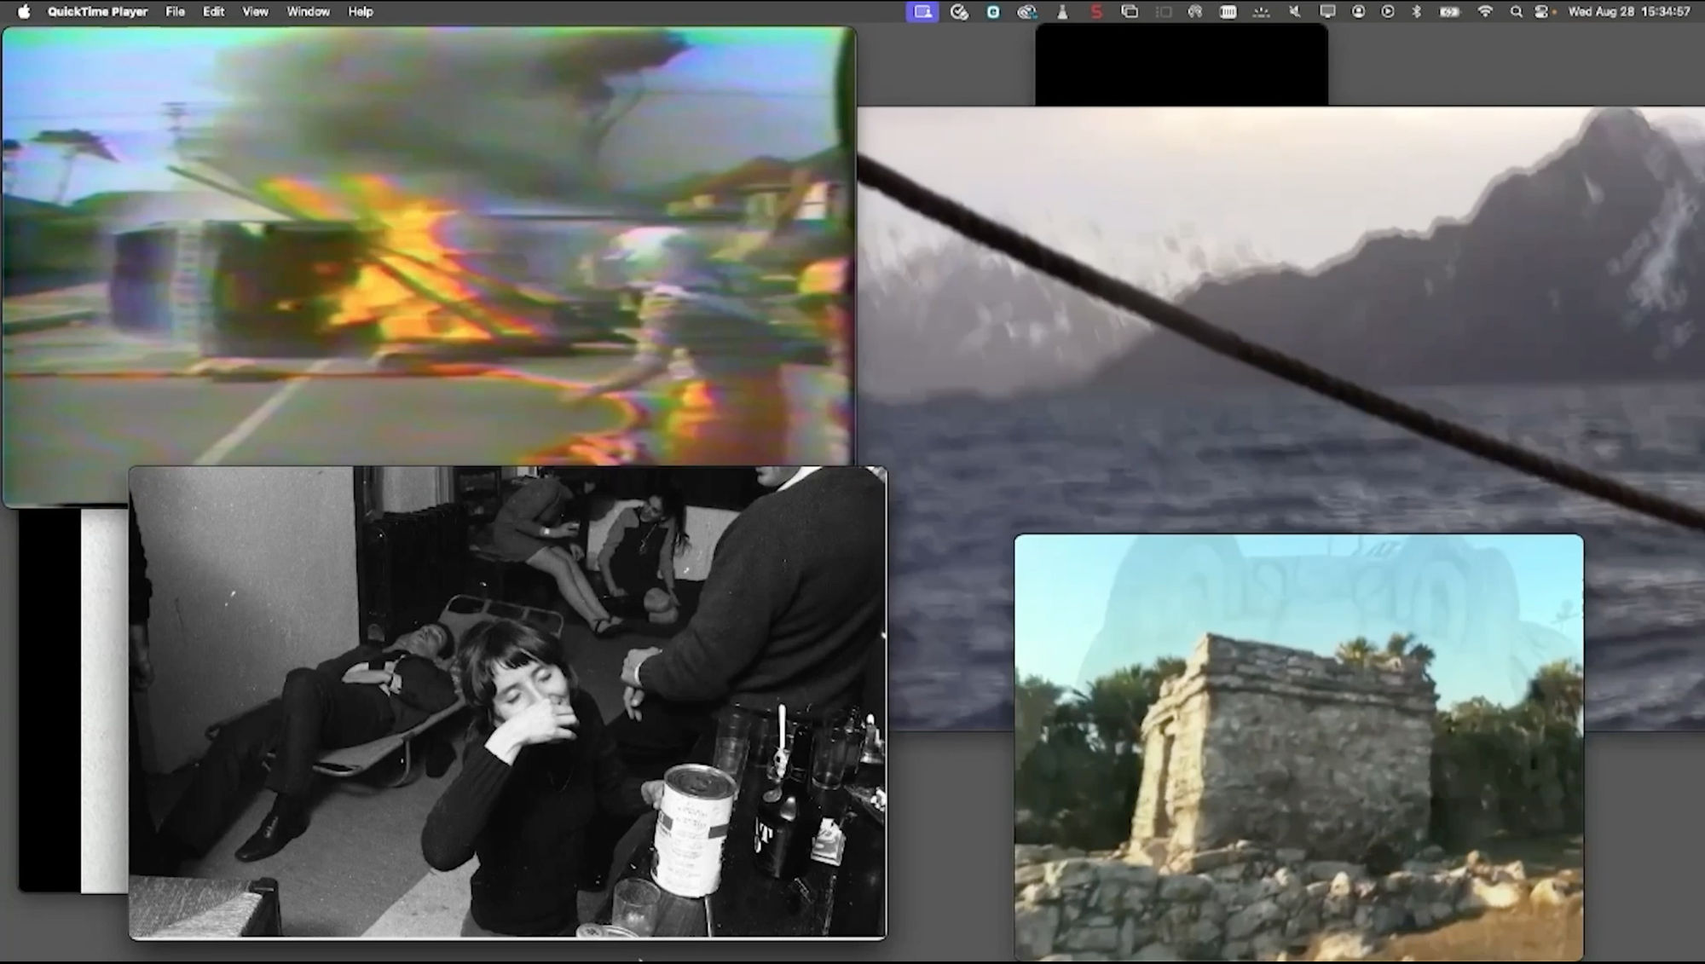Click the highlighted screen recording status icon
Viewport: 1705px width, 964px height.
(x=922, y=11)
